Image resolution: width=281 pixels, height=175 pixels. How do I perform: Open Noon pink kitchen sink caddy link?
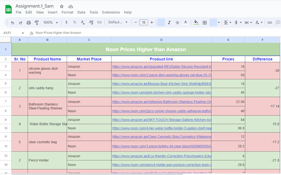(162, 93)
